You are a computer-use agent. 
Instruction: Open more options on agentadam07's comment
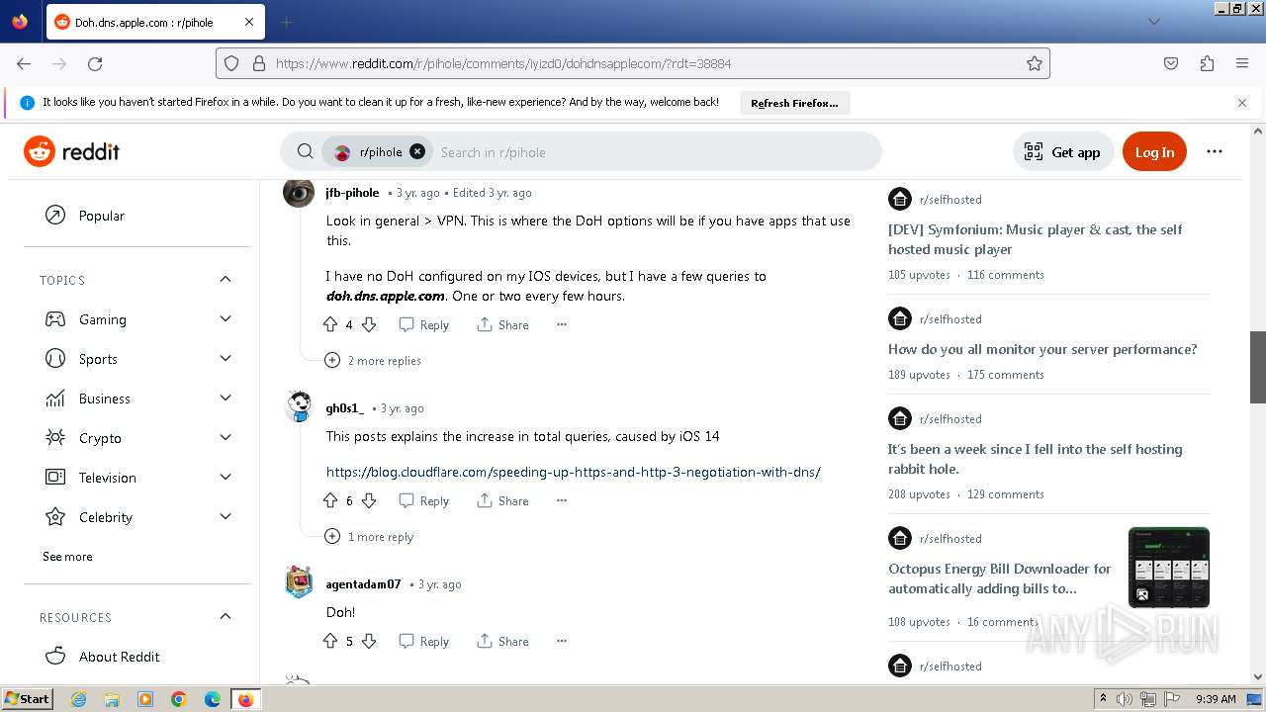tap(562, 641)
